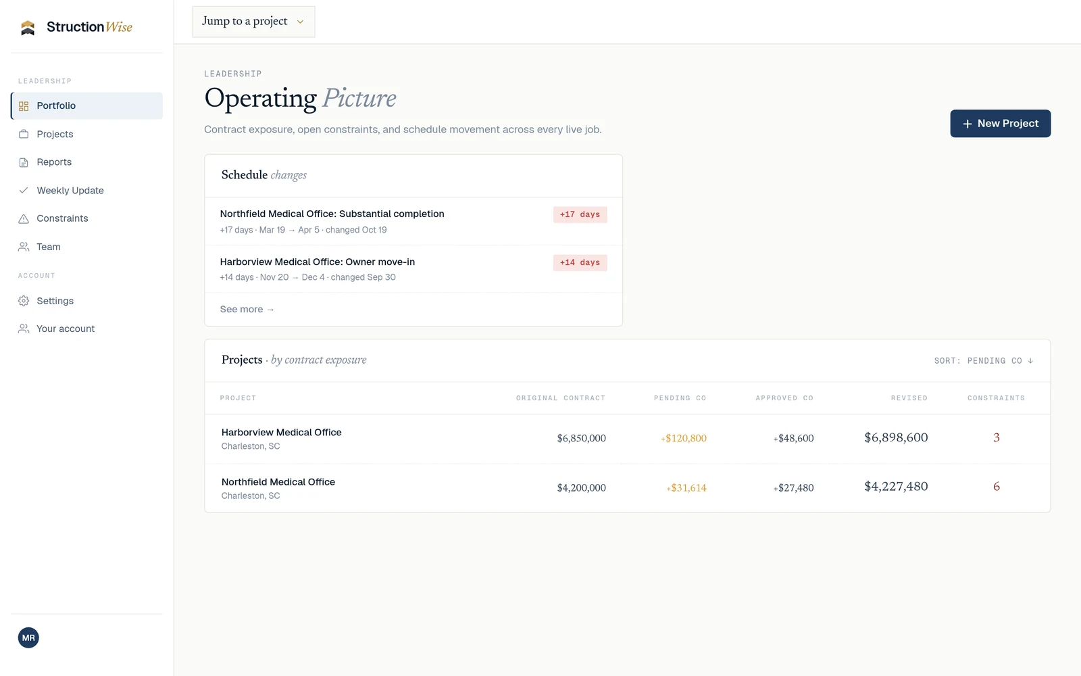This screenshot has width=1081, height=676.
Task: Open the Constraints page
Action: 87,218
